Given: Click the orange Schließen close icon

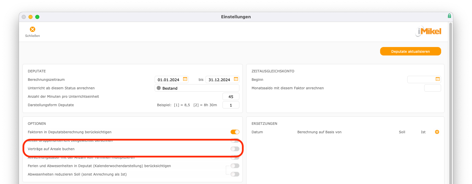Looking at the screenshot, I should [33, 29].
